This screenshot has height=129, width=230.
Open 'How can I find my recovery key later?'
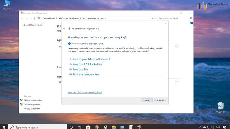[x=85, y=92]
